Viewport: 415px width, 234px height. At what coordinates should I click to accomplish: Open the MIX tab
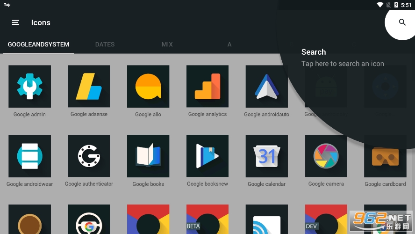point(167,44)
